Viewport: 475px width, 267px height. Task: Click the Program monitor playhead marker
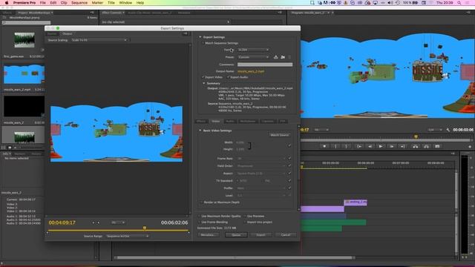[416, 136]
